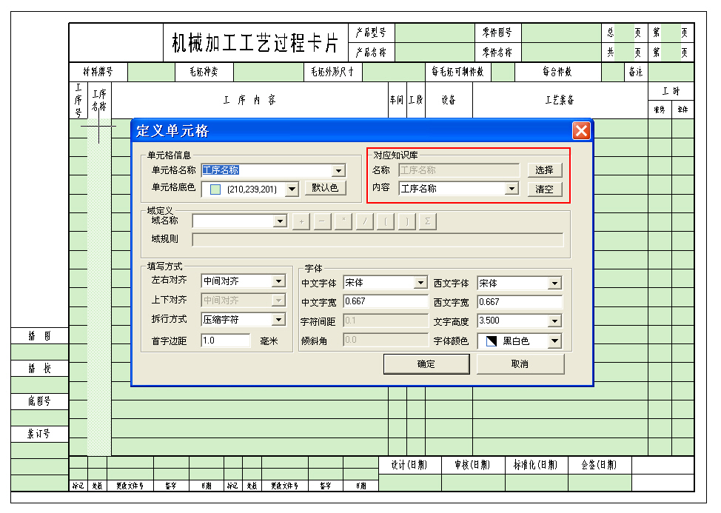Click the 首字边距 input field

[225, 341]
